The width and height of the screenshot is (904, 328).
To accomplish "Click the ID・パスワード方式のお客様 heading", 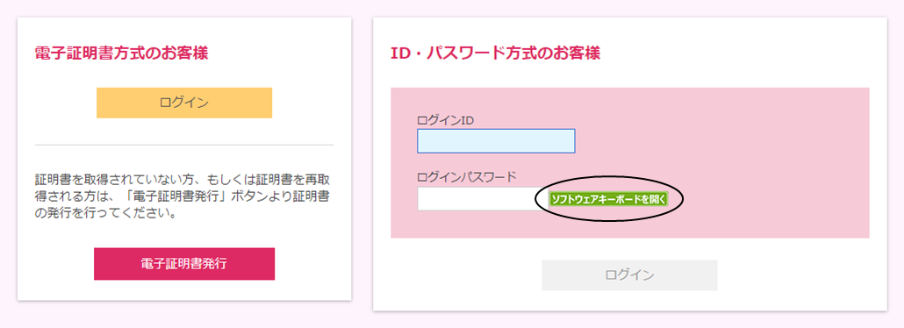I will pos(495,53).
